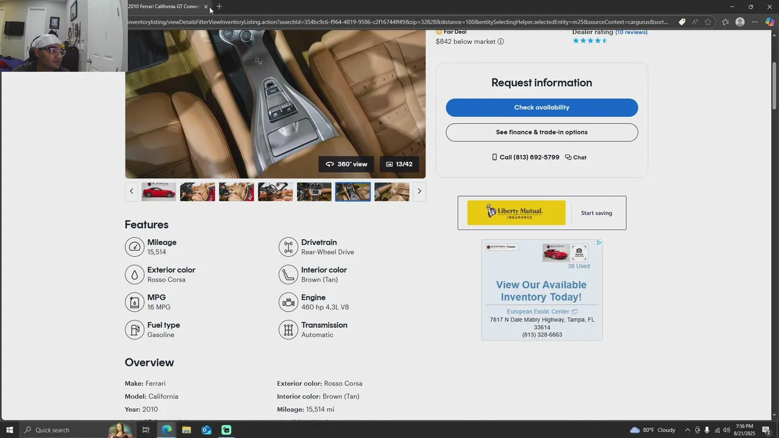The height and width of the screenshot is (438, 779).
Task: Open the dealer's 10 reviews link
Action: (x=631, y=32)
